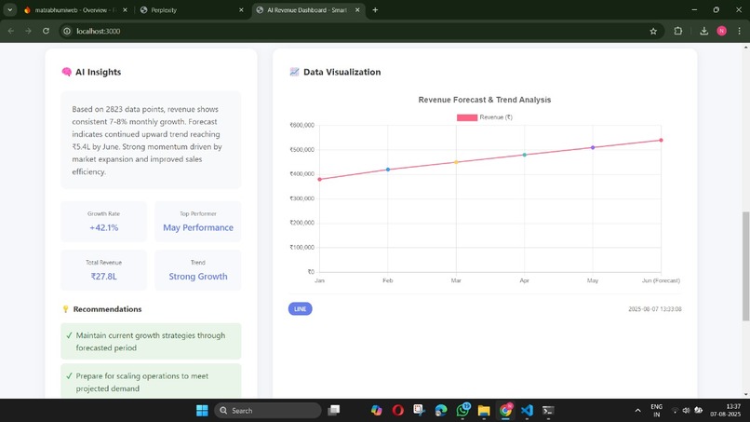Reload the localhost page
This screenshot has height=422, width=750.
46,31
